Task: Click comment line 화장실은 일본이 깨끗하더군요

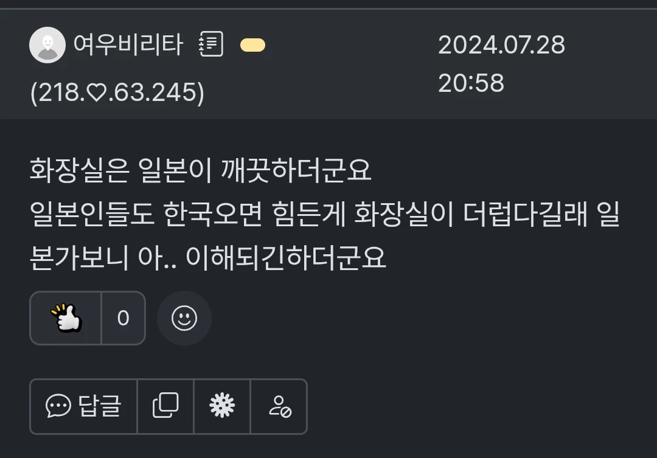Action: pos(200,170)
